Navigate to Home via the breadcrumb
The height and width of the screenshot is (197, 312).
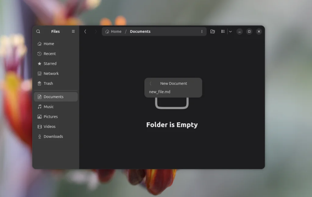[113, 31]
